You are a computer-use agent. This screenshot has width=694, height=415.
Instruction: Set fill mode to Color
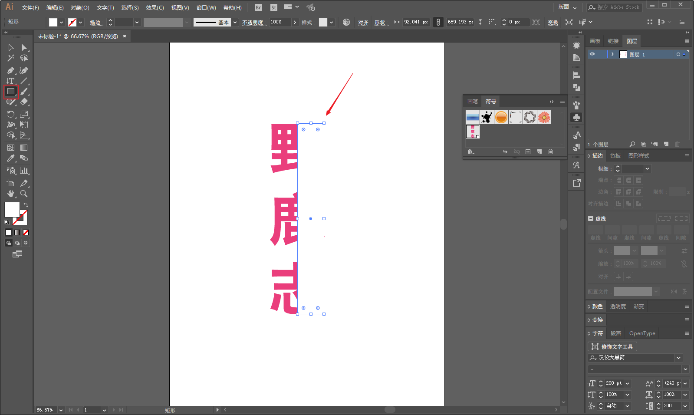(8, 233)
